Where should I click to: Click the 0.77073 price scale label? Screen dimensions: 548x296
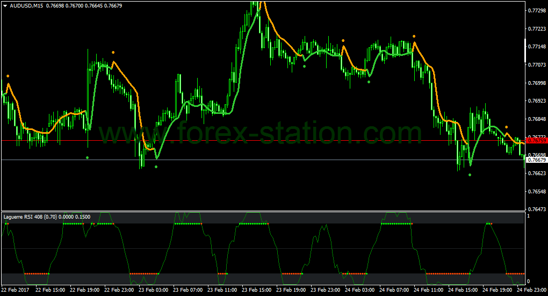point(537,64)
